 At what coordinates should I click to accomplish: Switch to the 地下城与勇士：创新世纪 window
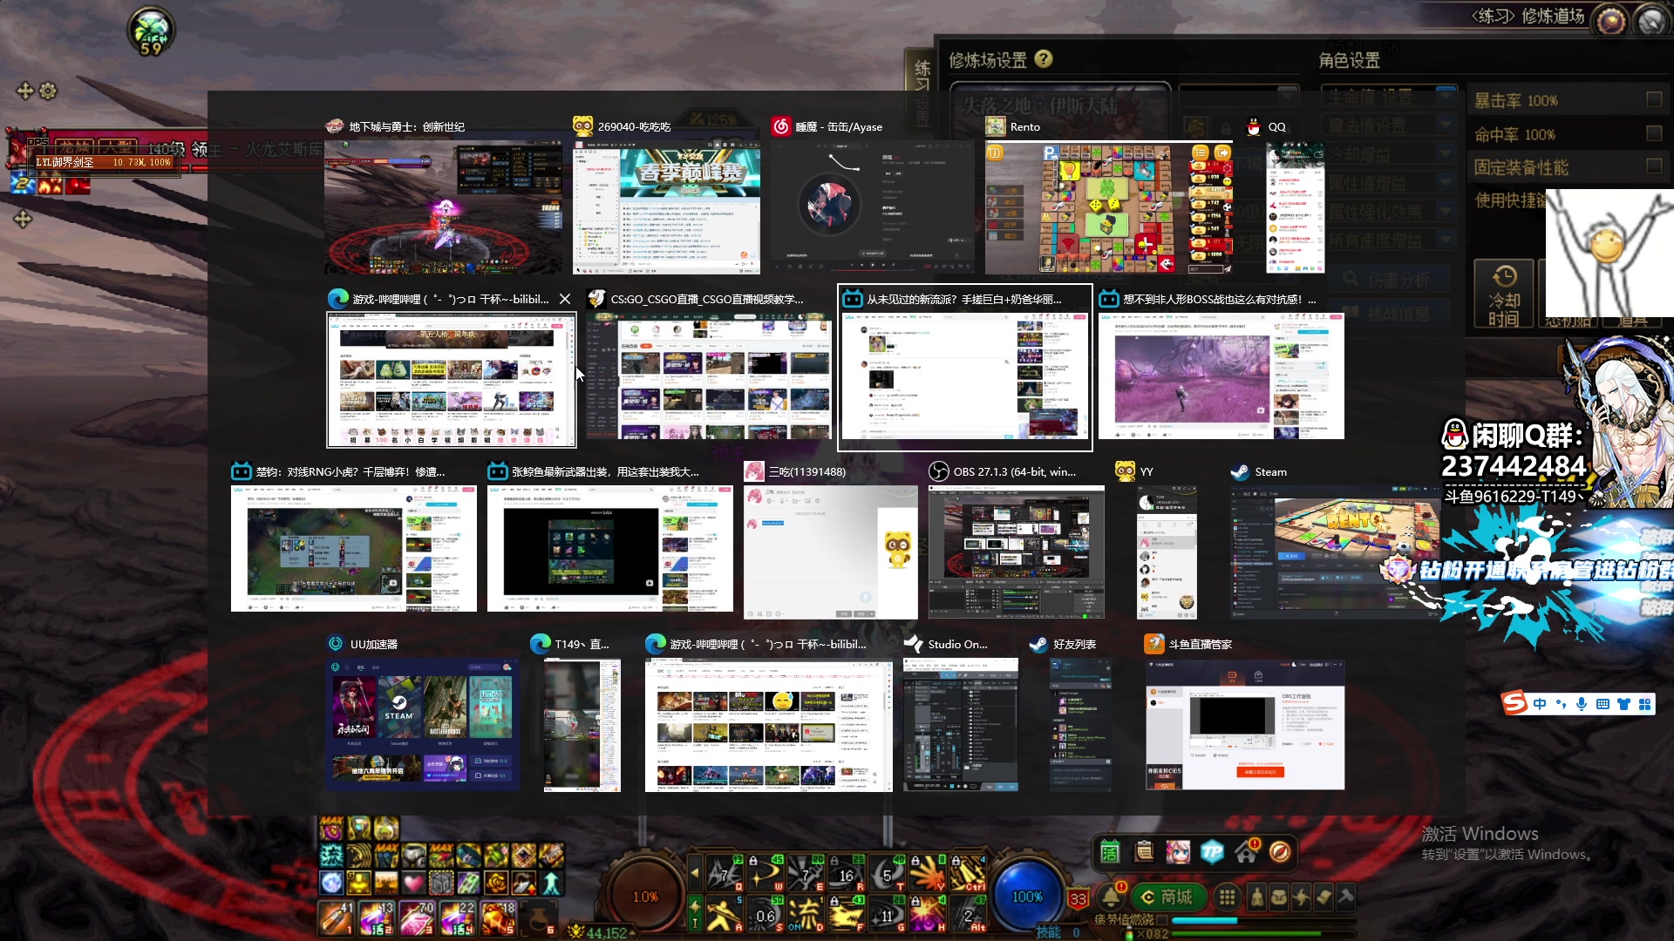point(443,207)
